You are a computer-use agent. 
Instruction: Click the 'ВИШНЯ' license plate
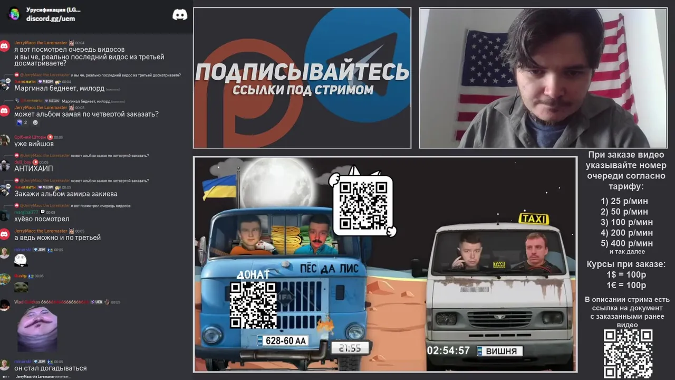pos(500,351)
